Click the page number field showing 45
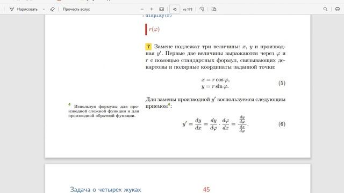 tap(175, 9)
